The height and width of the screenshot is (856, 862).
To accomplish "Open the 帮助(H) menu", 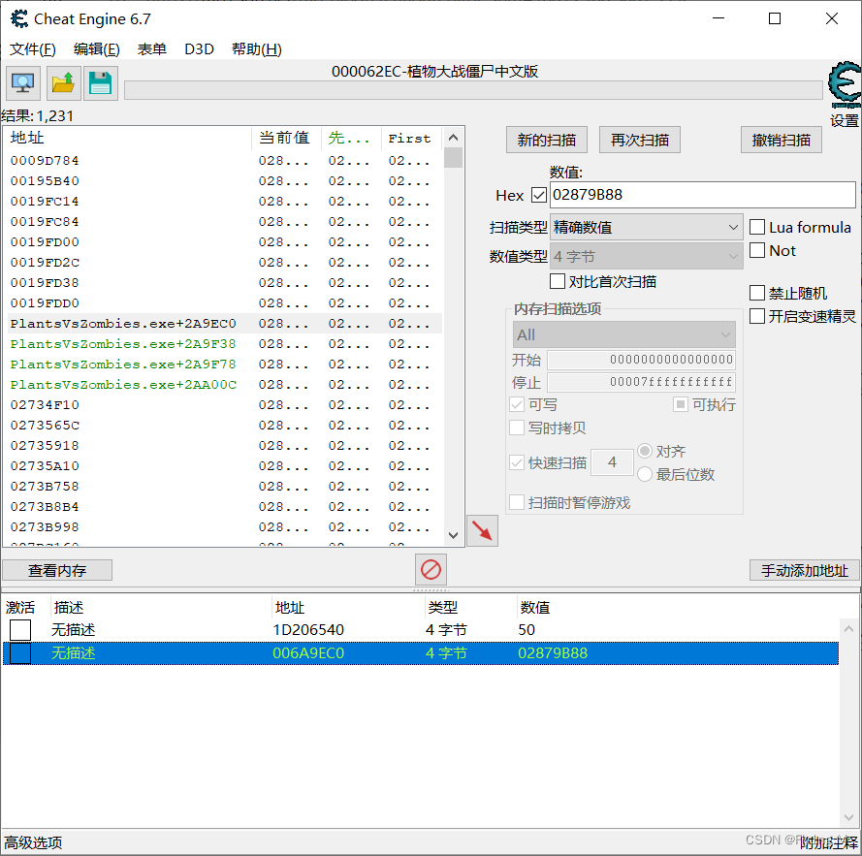I will pyautogui.click(x=257, y=48).
